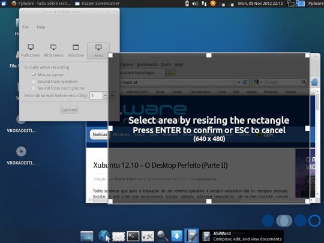The height and width of the screenshot is (243, 324).
Task: Open the URL history dropdown arrow
Action: click(x=239, y=82)
